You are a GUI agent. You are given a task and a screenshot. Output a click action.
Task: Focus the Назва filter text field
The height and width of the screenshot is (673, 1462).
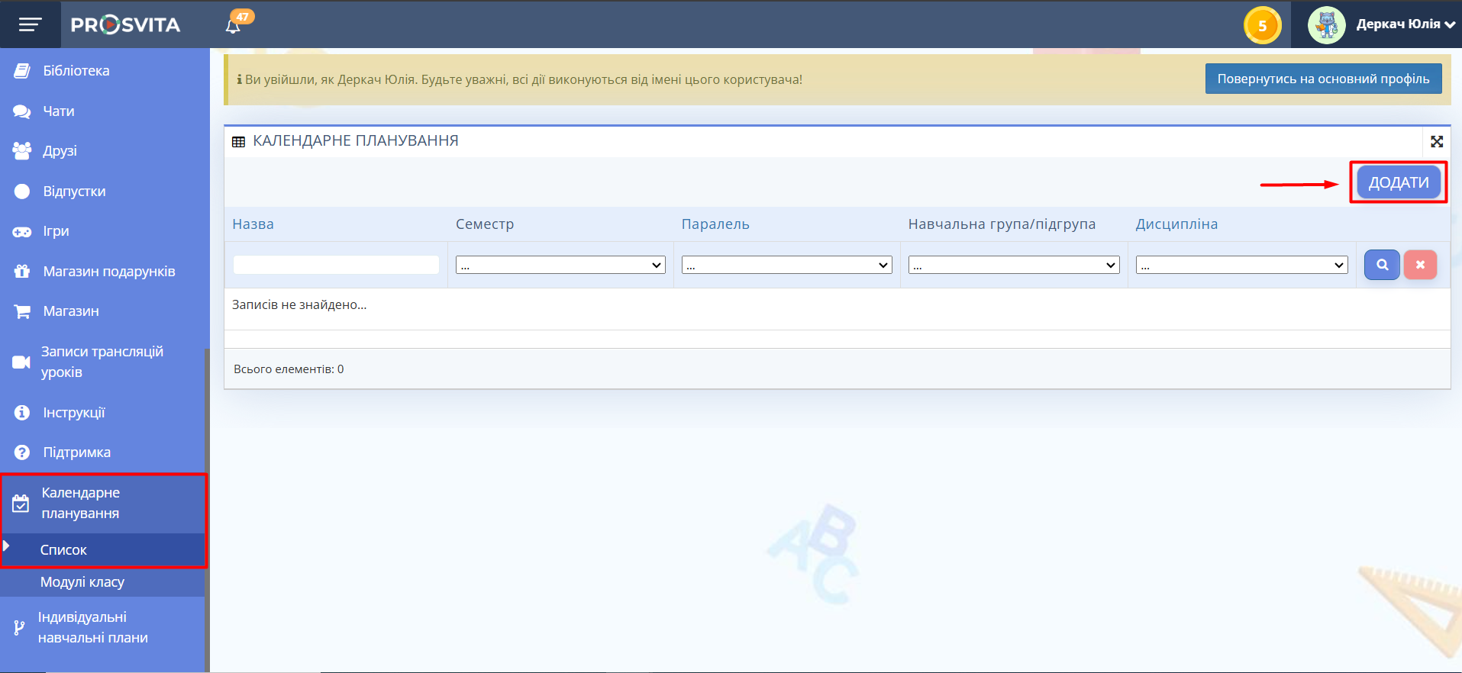(x=336, y=265)
